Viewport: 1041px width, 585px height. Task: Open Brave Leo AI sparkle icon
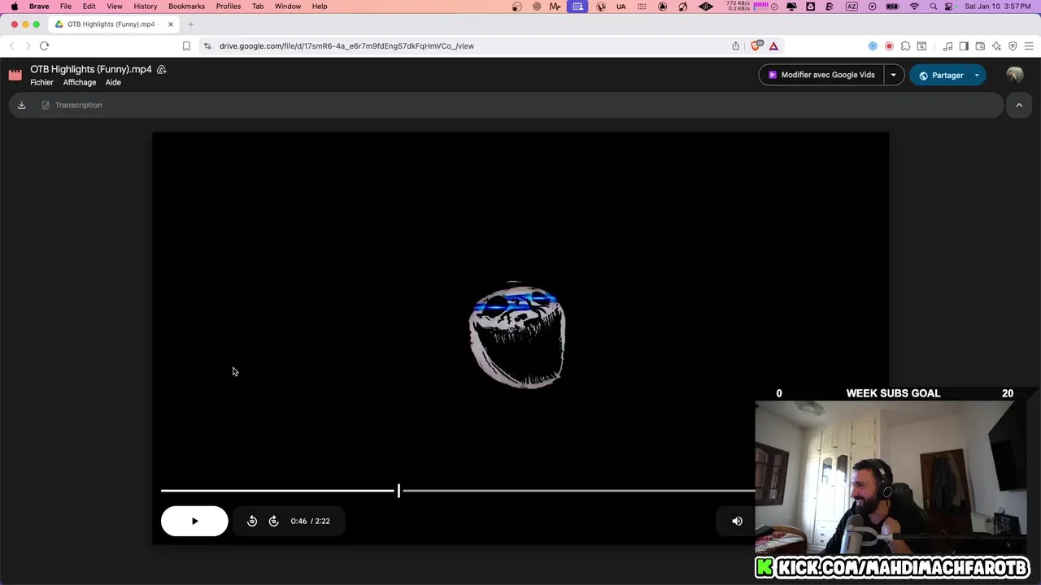[996, 46]
